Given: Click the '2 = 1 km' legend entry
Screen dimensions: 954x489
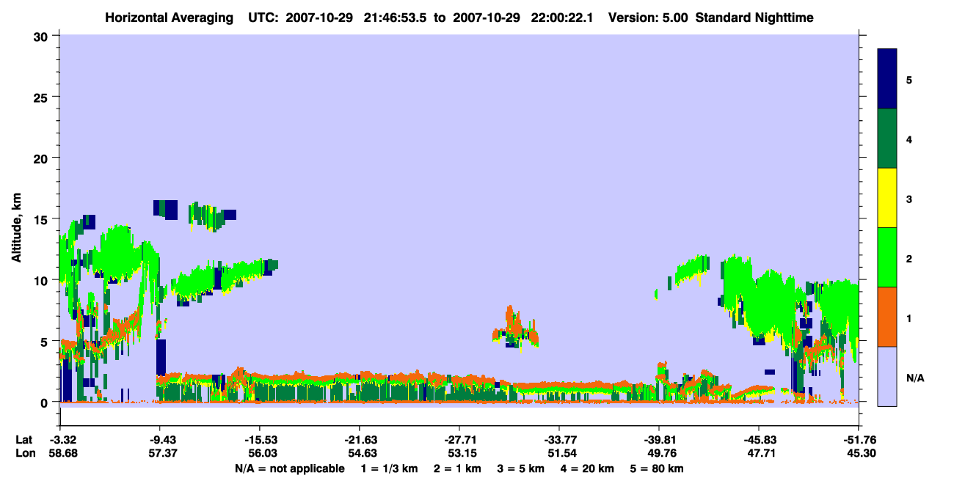Looking at the screenshot, I should [458, 468].
